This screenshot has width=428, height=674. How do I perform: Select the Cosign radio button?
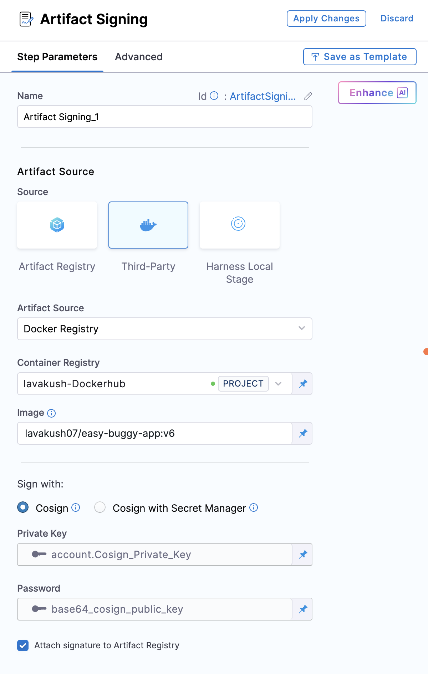(23, 507)
